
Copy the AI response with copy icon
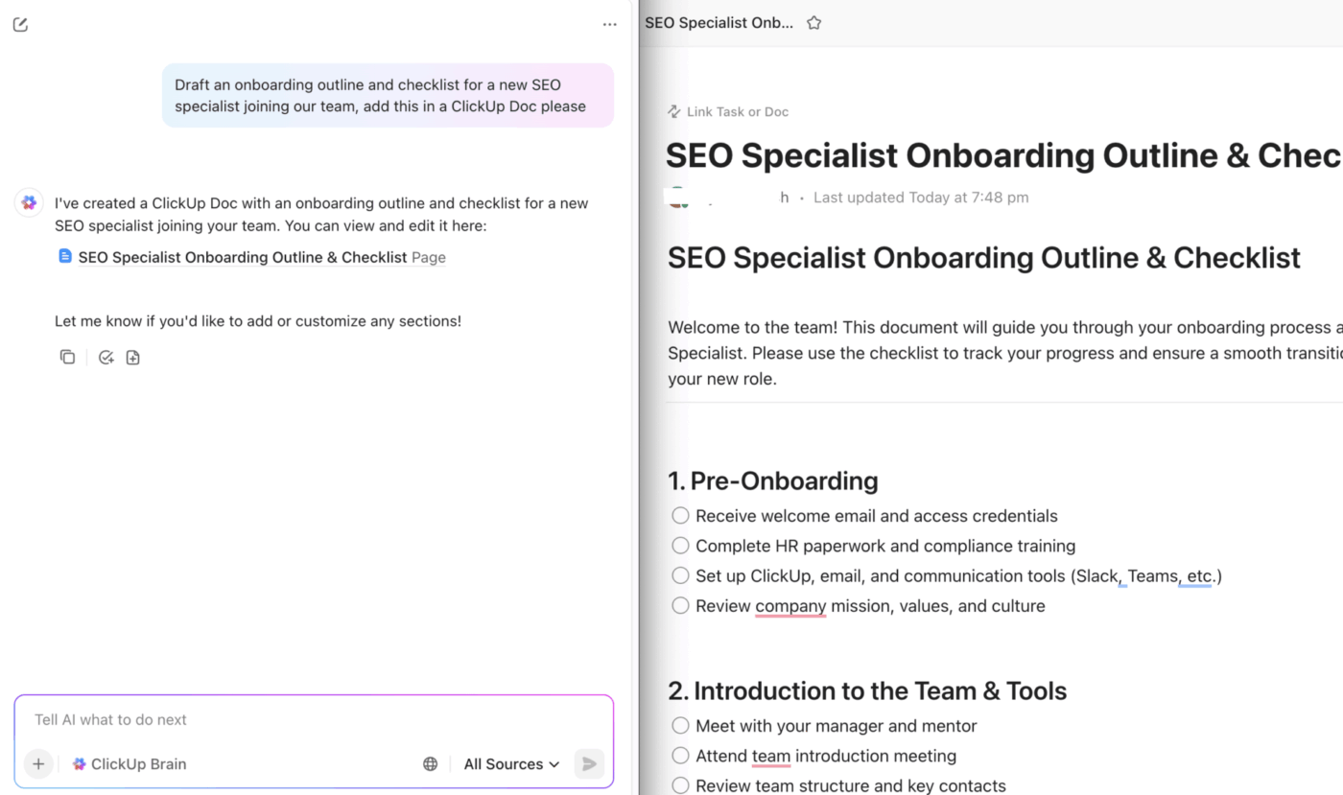[x=67, y=358]
